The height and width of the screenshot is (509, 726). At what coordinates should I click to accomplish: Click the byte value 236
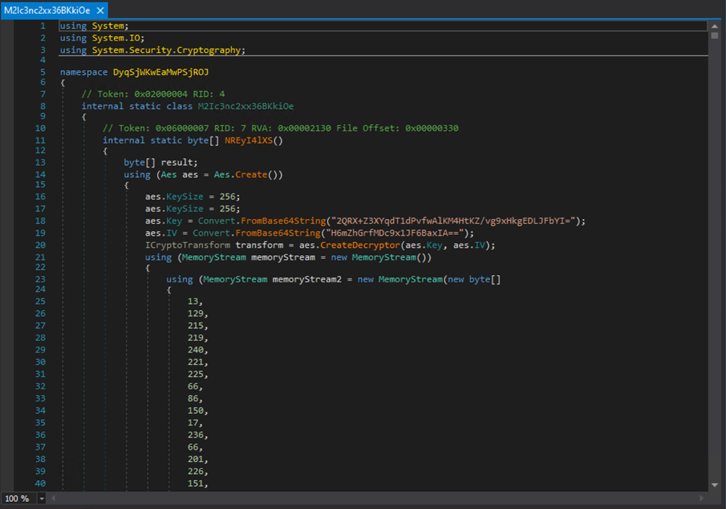pyautogui.click(x=195, y=435)
